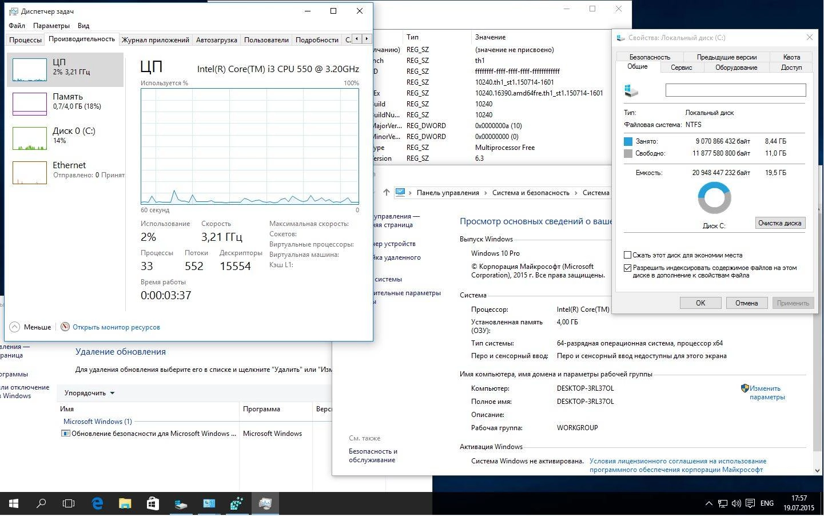Open Task View from the taskbar
This screenshot has height=516, width=824.
pyautogui.click(x=69, y=503)
